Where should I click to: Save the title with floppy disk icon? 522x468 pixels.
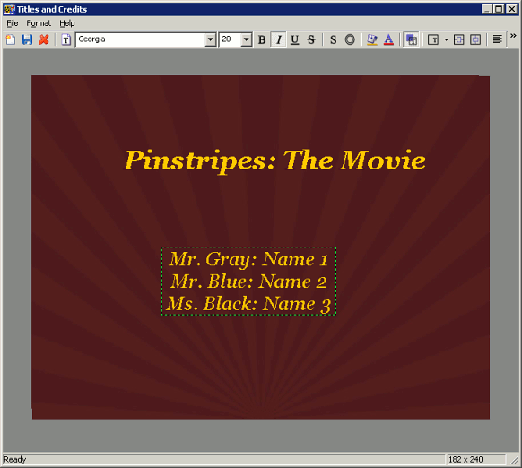[x=27, y=39]
